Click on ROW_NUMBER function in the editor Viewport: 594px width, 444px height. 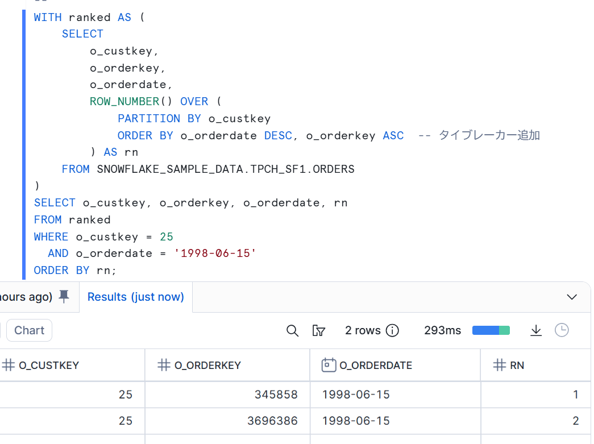click(124, 102)
